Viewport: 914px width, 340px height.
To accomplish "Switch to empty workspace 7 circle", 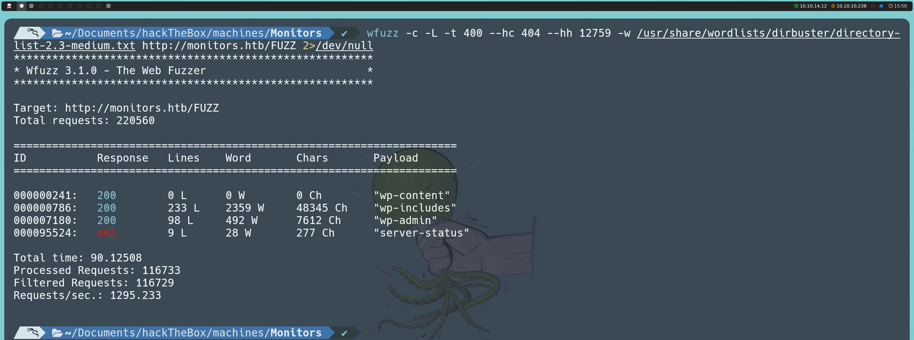I will coord(80,6).
